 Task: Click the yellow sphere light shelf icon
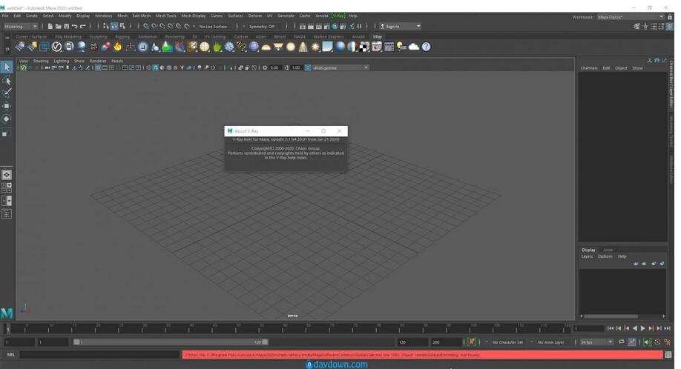coord(291,47)
